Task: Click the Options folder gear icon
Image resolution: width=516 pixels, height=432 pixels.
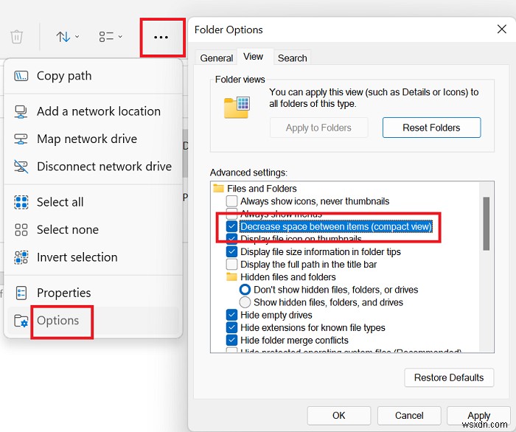Action: tap(21, 321)
